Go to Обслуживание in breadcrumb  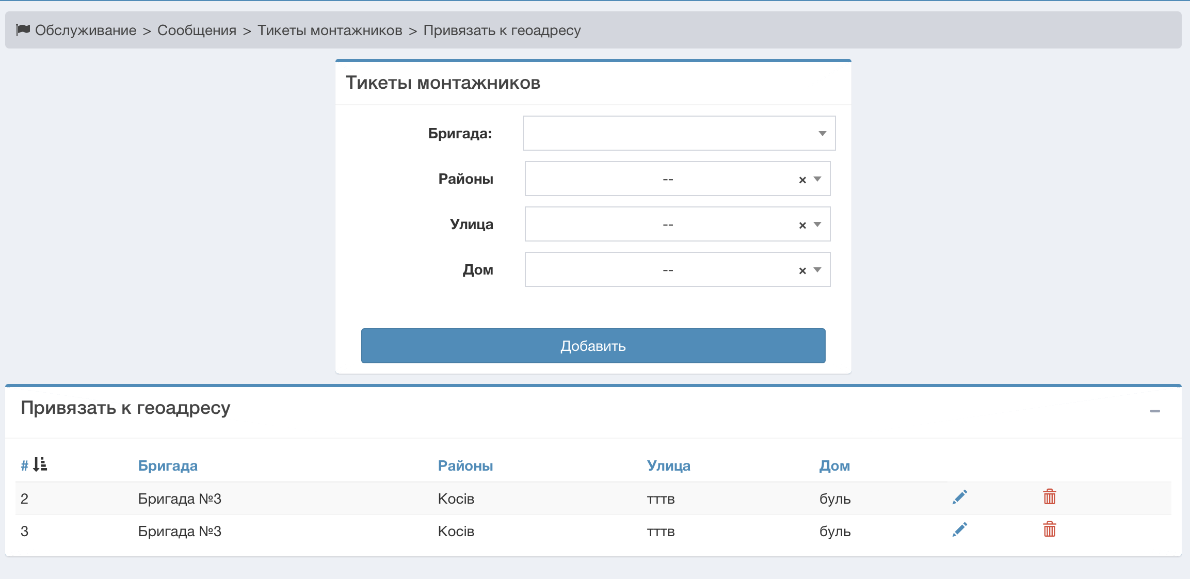pos(85,30)
